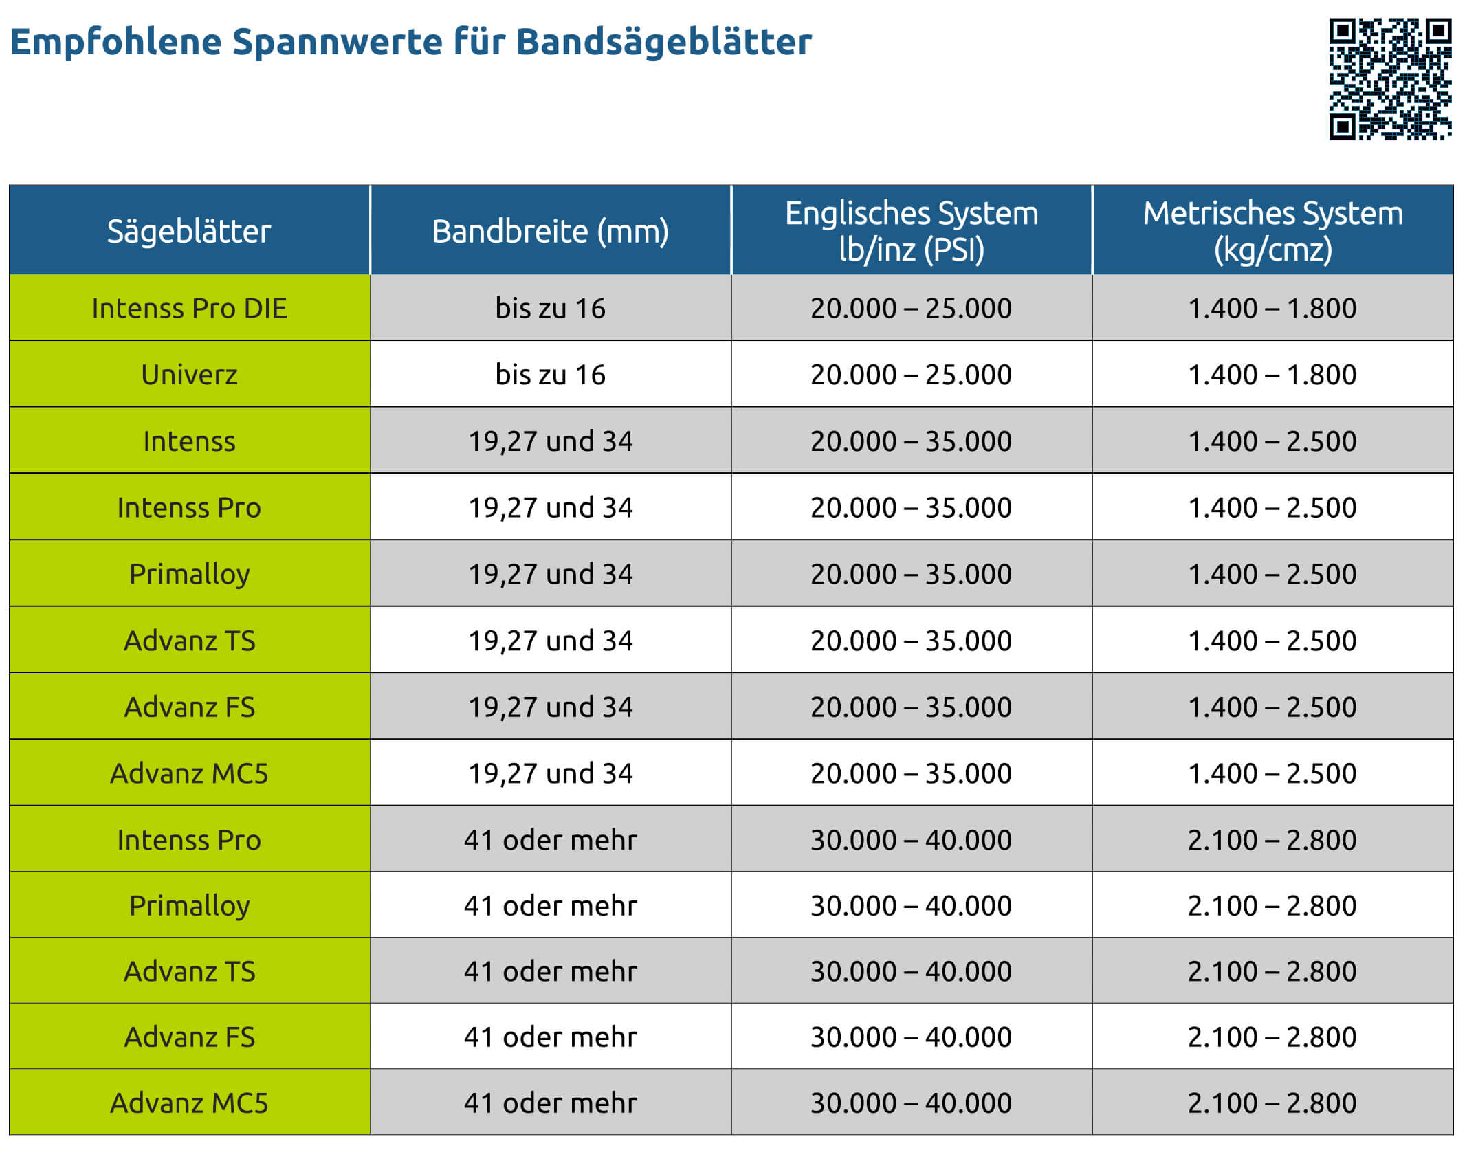Click the QR code image
Viewport: 1467px width, 1161px height.
pos(1389,79)
